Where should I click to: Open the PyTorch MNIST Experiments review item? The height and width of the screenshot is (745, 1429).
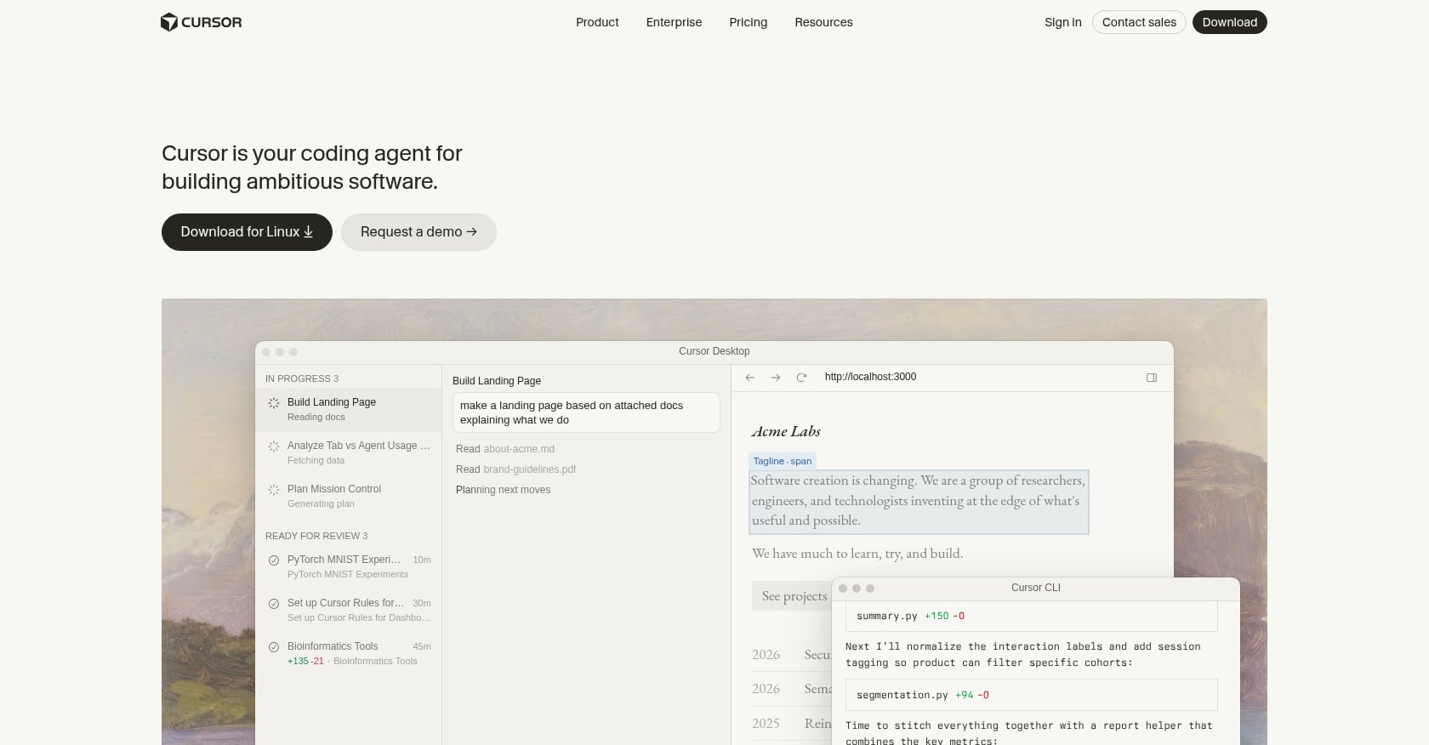[x=349, y=566]
